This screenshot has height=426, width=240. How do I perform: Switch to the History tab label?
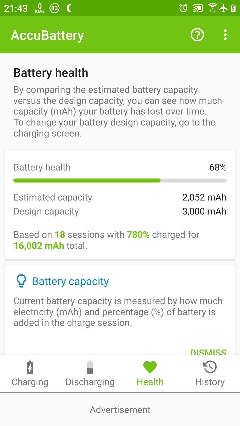pos(210,382)
